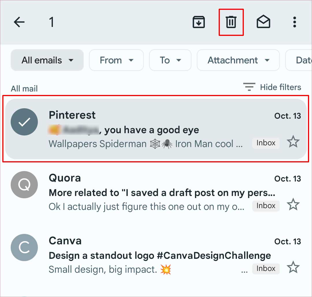Delete selected email with trash icon
Image resolution: width=312 pixels, height=297 pixels.
click(x=231, y=22)
